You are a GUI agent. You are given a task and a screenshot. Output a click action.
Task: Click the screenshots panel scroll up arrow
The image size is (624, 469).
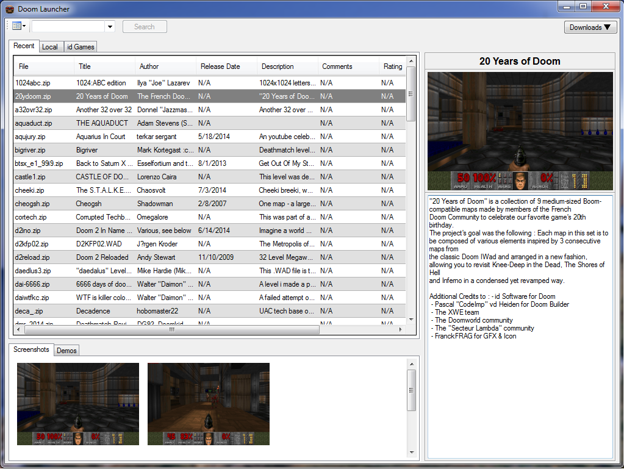click(412, 364)
